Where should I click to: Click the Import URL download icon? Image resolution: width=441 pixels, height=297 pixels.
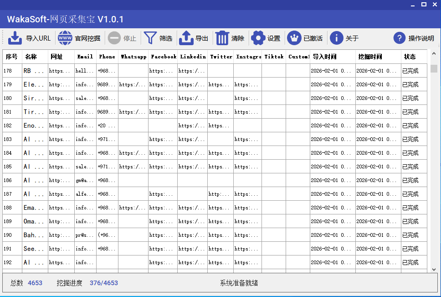pos(15,38)
